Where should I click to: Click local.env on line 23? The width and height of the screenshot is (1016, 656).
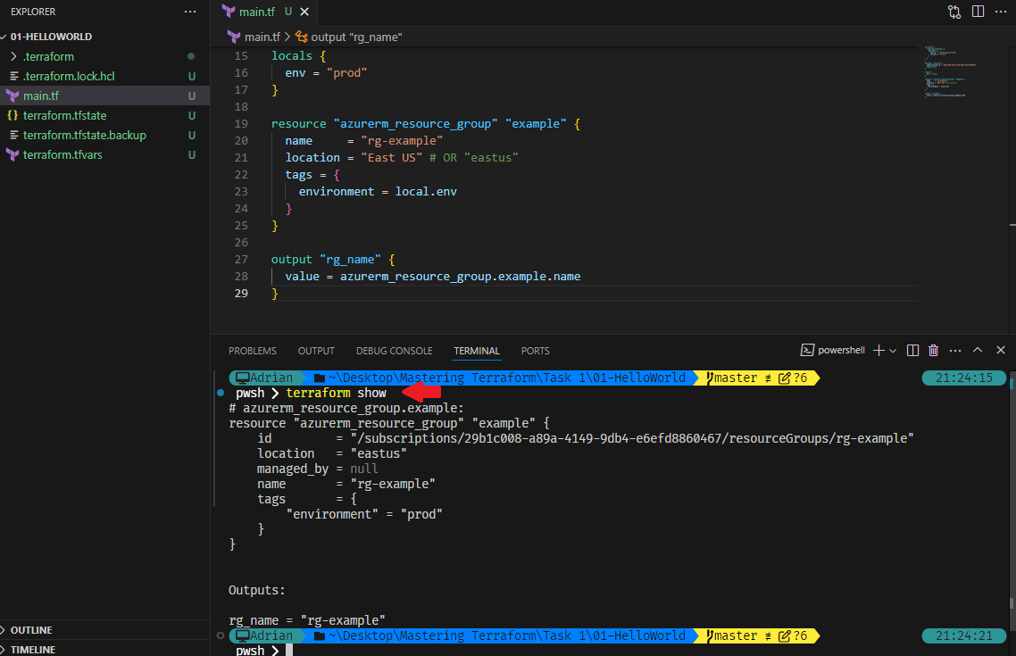(x=426, y=192)
